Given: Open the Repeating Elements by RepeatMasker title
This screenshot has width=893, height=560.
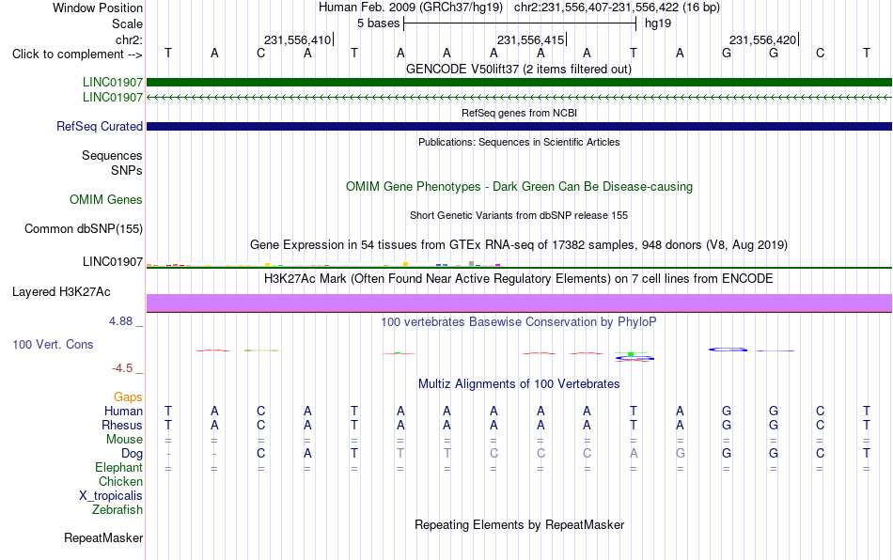Looking at the screenshot, I should click(x=519, y=524).
